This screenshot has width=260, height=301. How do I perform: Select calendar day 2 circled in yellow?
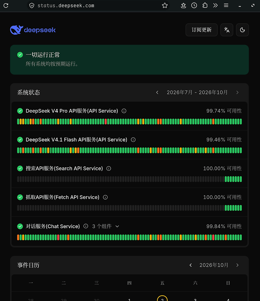coord(162,299)
